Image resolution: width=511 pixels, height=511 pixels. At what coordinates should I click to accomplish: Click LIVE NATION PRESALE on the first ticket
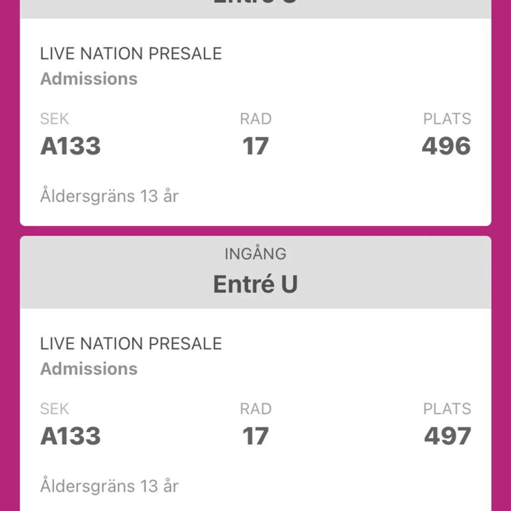(x=131, y=53)
